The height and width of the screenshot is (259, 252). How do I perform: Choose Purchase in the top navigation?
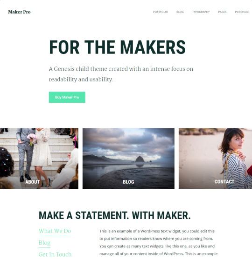tap(242, 12)
